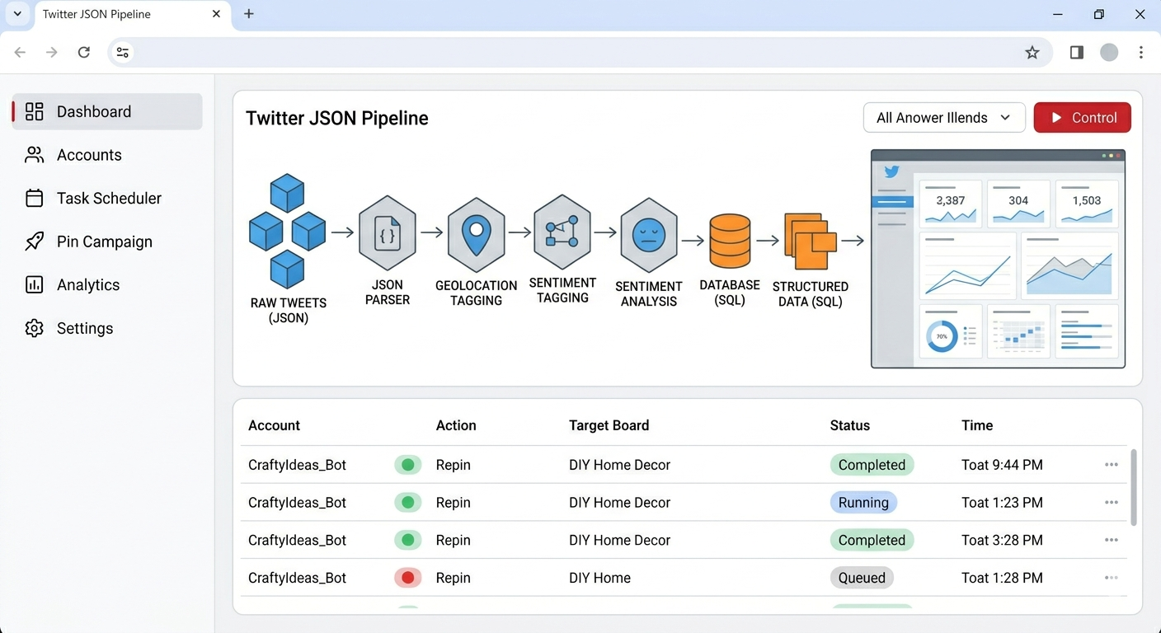
Task: Open more options for the 9:44 PM row
Action: [1112, 465]
